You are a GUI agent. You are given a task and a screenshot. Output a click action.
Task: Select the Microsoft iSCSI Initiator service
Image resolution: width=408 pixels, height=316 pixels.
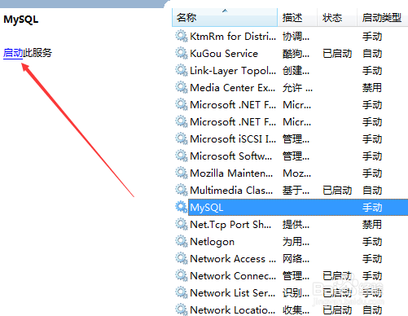click(290, 138)
